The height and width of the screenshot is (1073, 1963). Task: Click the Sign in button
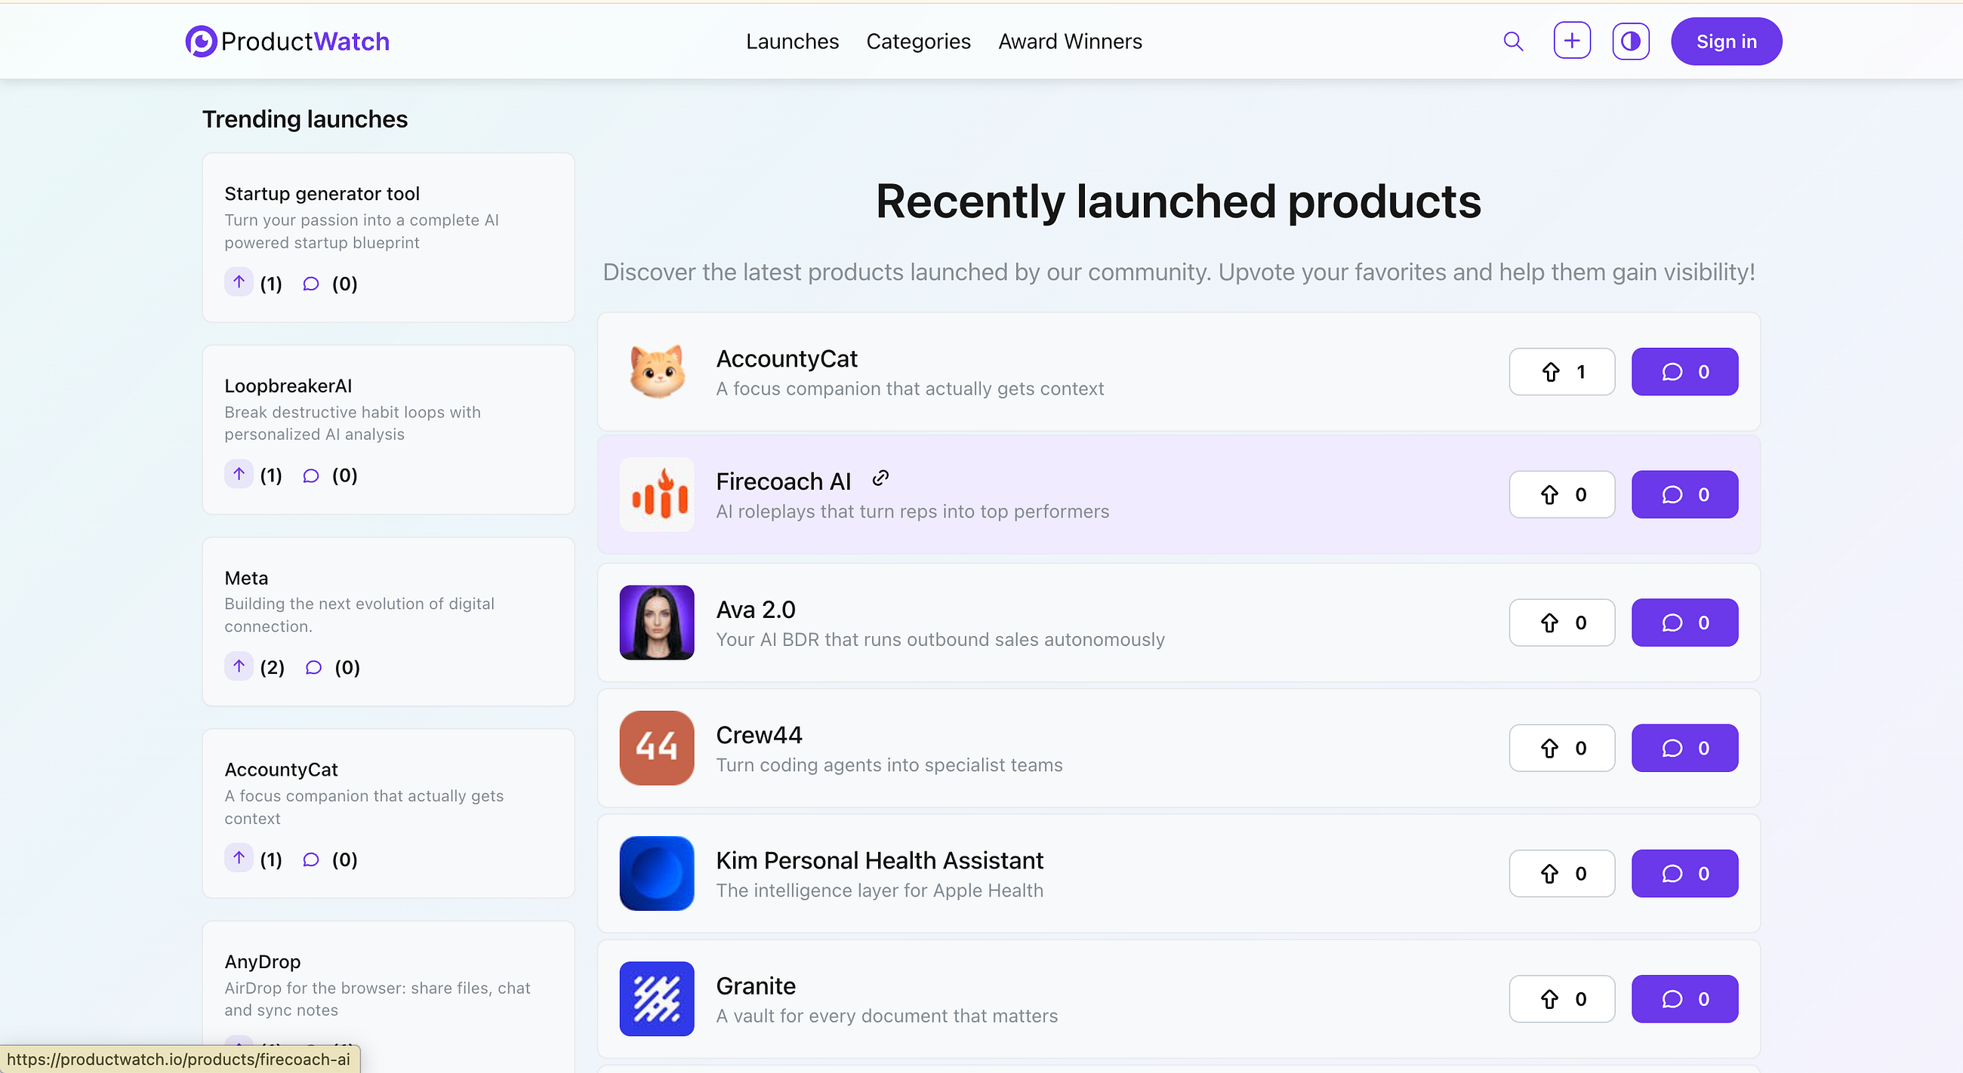coord(1727,41)
